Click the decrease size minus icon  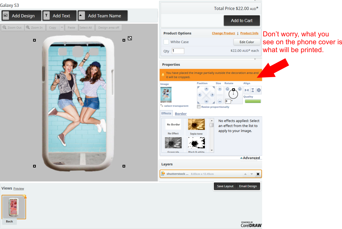(x=220, y=101)
